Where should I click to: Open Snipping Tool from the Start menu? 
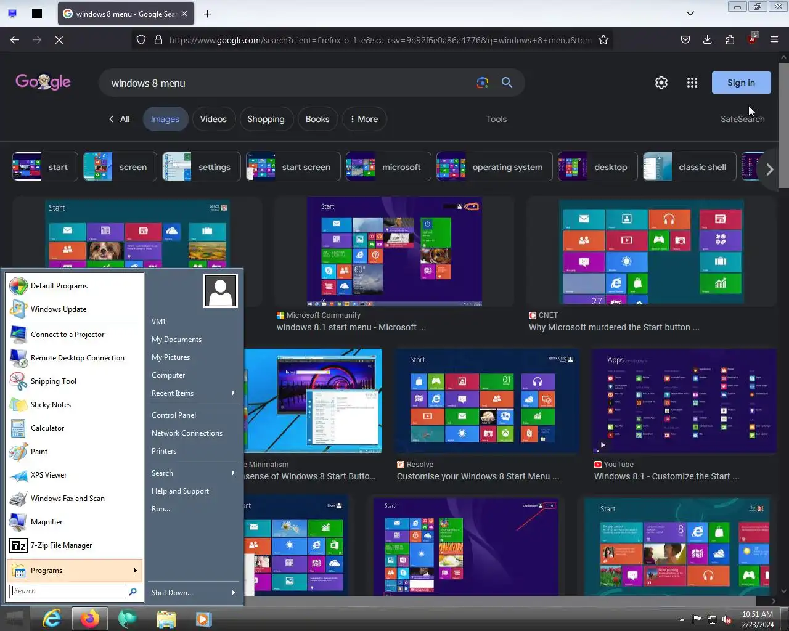[75, 381]
